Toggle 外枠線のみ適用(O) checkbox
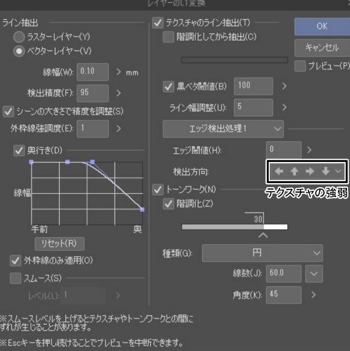The height and width of the screenshot is (351, 350). pos(16,261)
